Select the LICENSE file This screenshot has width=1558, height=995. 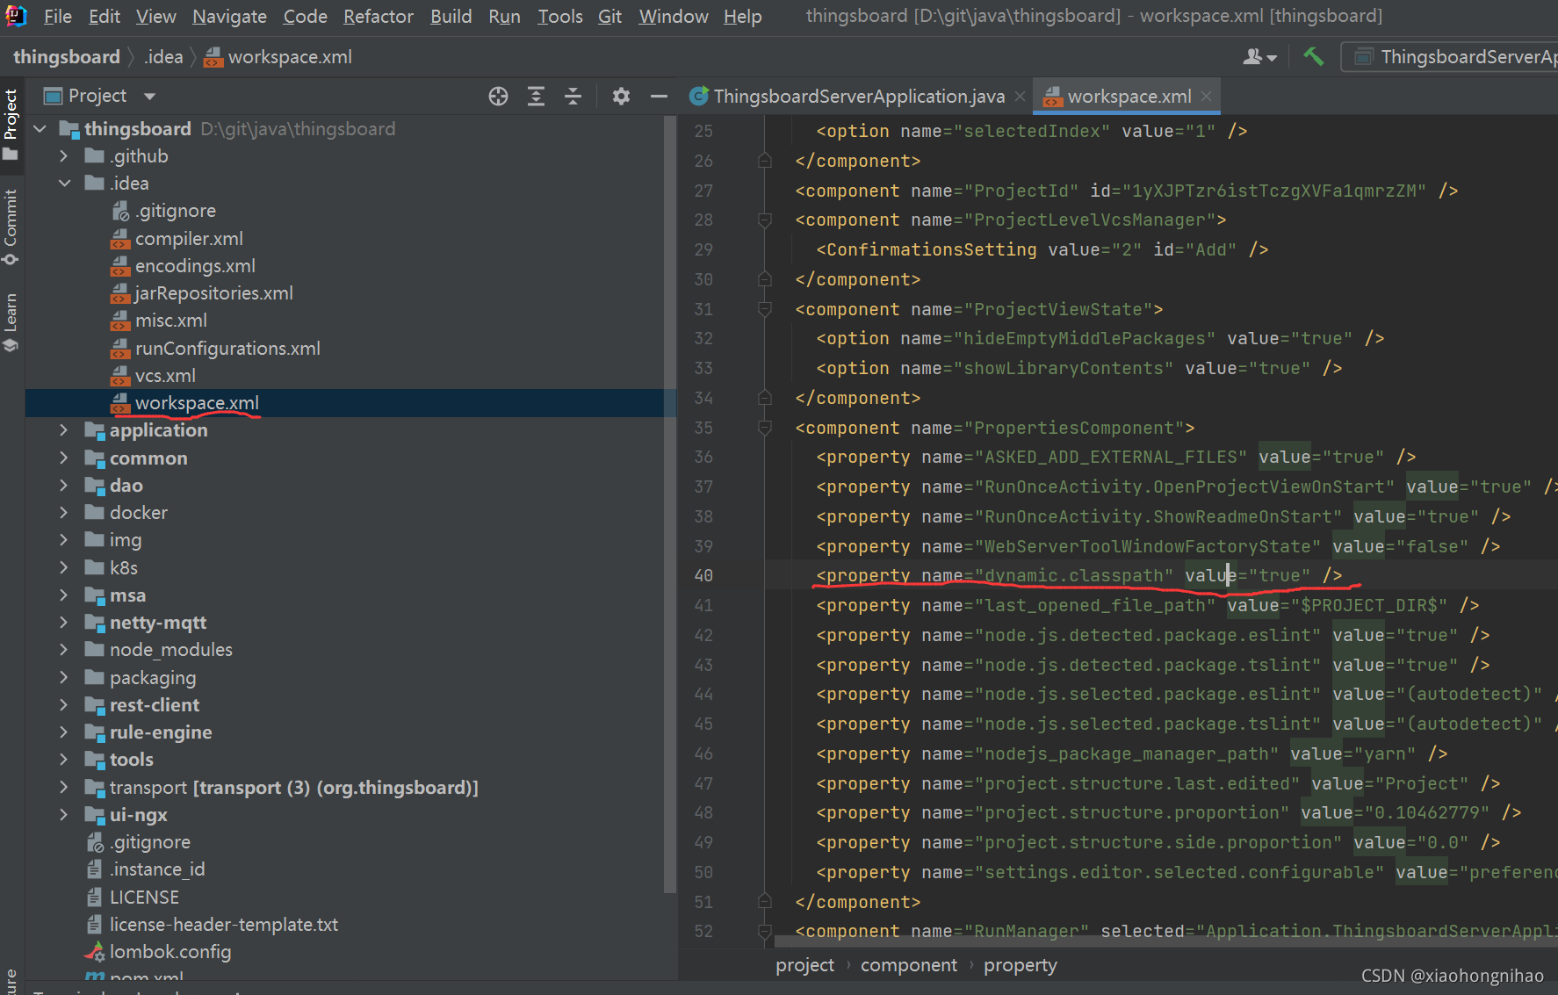click(144, 898)
